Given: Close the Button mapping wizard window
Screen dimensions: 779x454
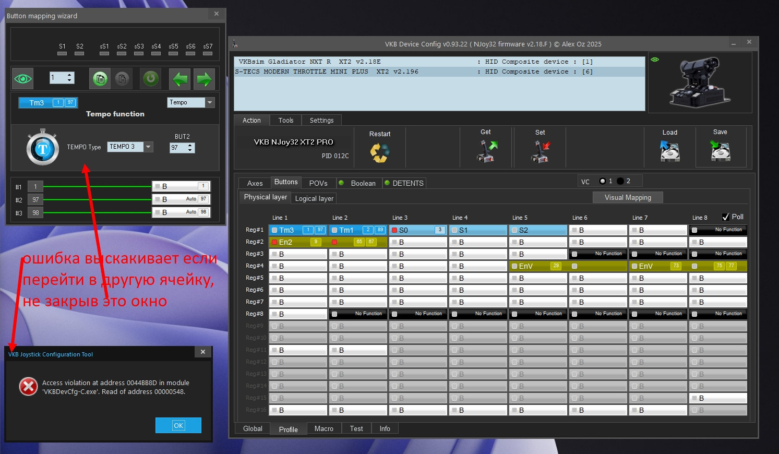Looking at the screenshot, I should tap(217, 14).
